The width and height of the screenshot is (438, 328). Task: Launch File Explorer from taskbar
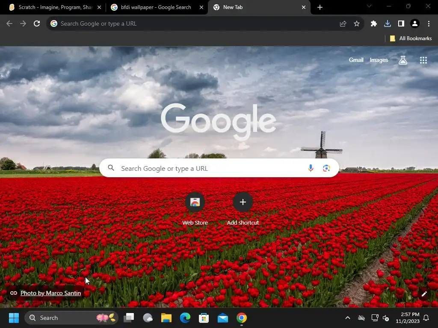166,318
